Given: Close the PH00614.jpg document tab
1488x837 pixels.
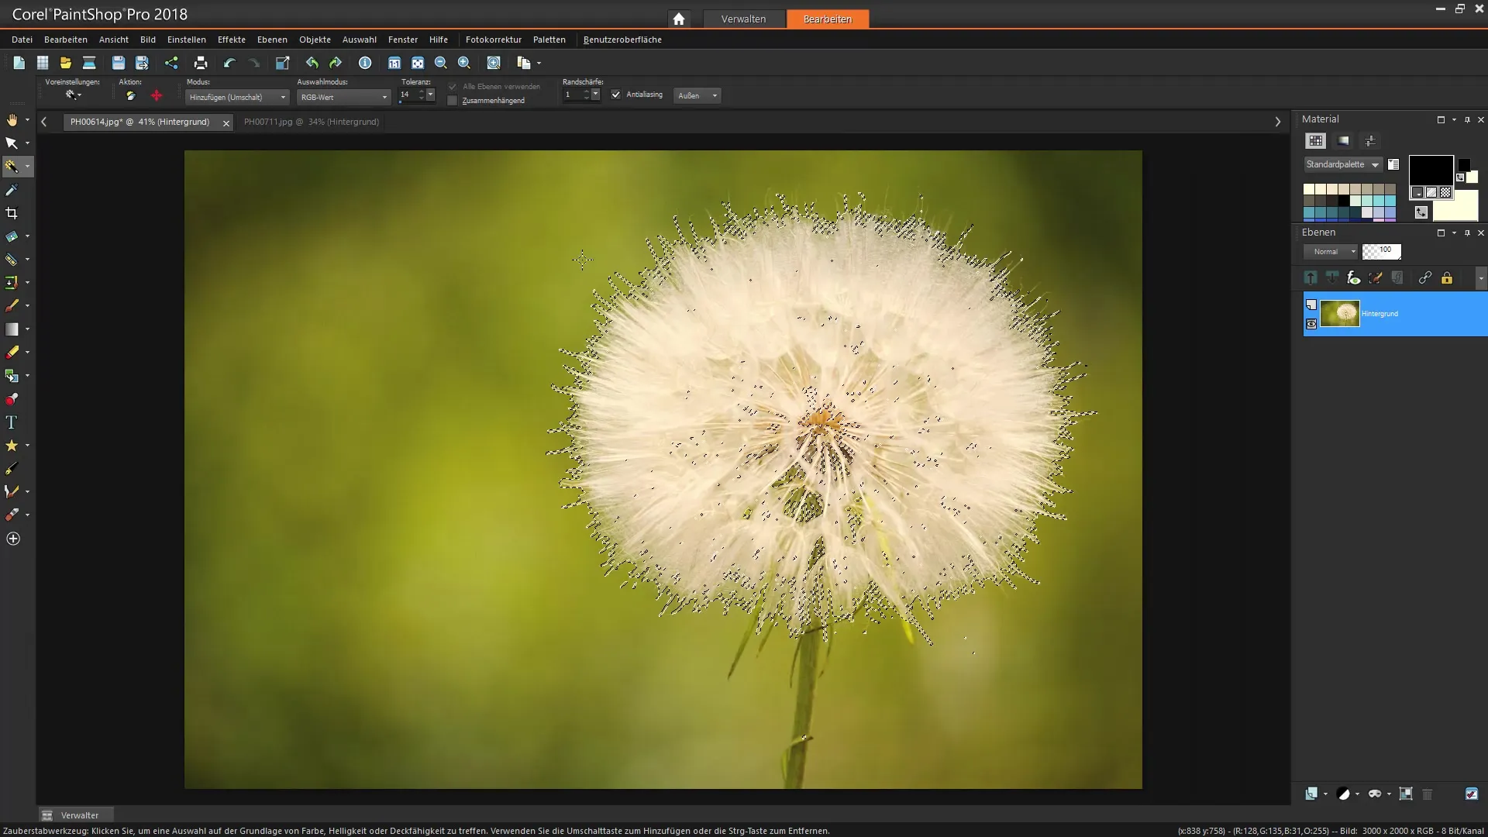Looking at the screenshot, I should tap(226, 122).
